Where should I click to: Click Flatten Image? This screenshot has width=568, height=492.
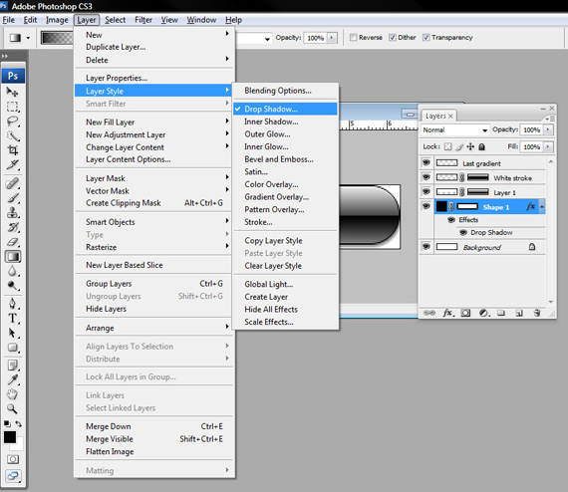154,452
